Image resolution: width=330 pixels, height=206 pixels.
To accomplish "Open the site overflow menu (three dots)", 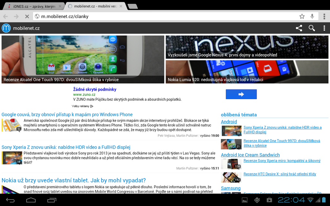I will (324, 28).
